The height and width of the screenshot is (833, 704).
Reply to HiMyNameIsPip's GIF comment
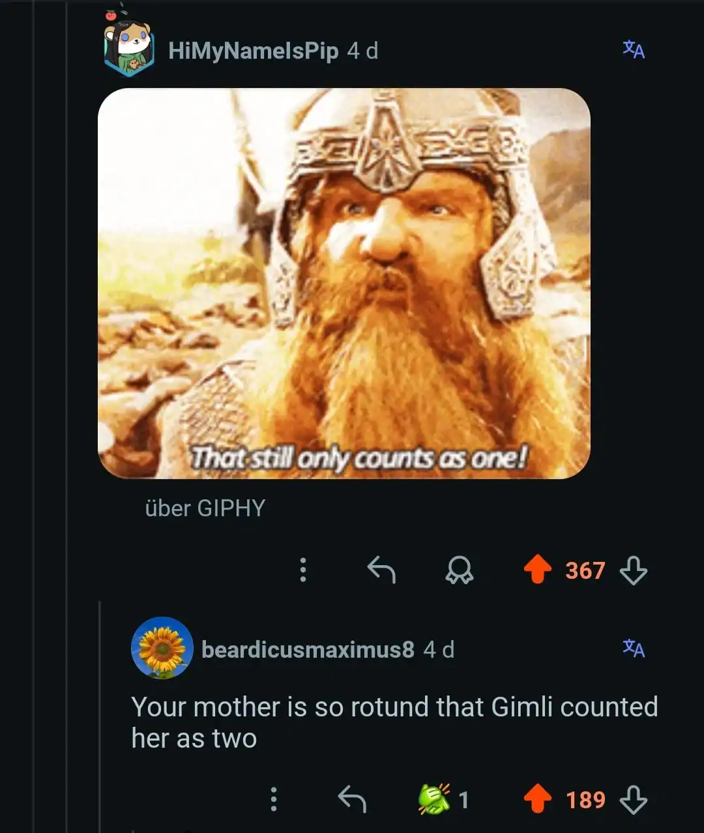[x=381, y=570]
